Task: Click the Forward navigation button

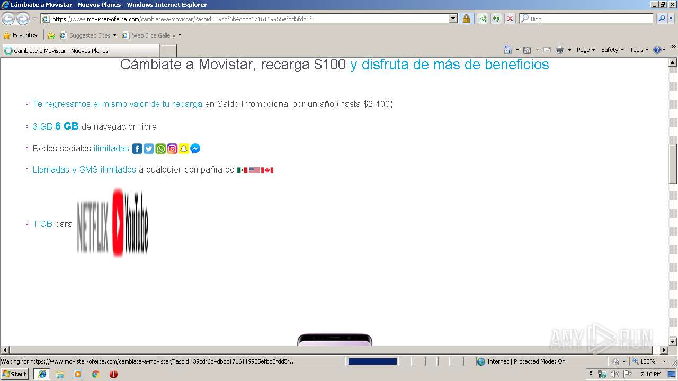Action: [23, 19]
